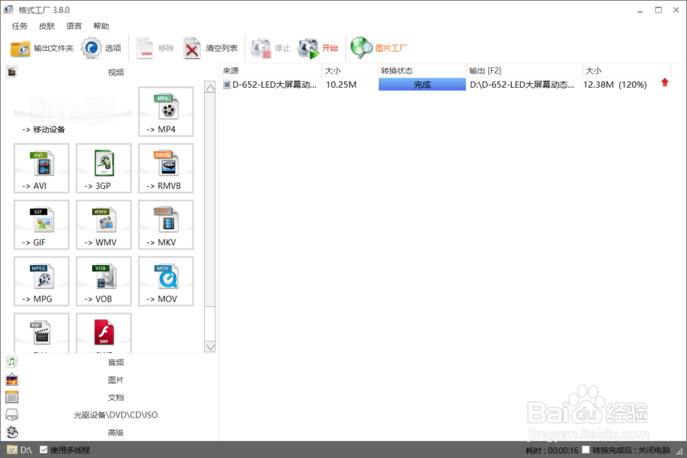Open 选项 options settings
This screenshot has height=458, width=687.
[x=101, y=48]
